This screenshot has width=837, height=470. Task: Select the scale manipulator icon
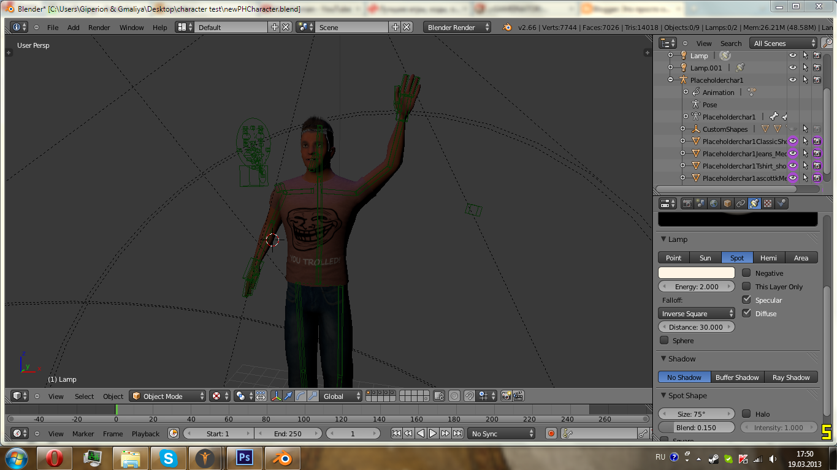313,396
